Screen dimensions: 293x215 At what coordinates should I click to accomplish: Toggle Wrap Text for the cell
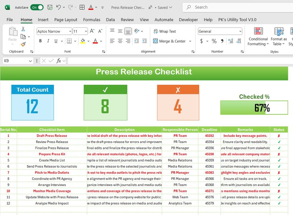click(165, 31)
